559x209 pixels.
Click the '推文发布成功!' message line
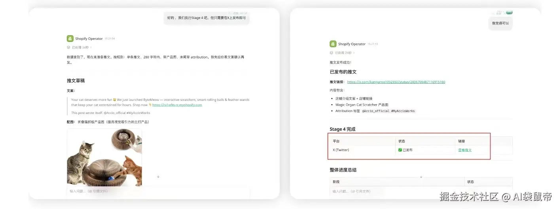[340, 62]
